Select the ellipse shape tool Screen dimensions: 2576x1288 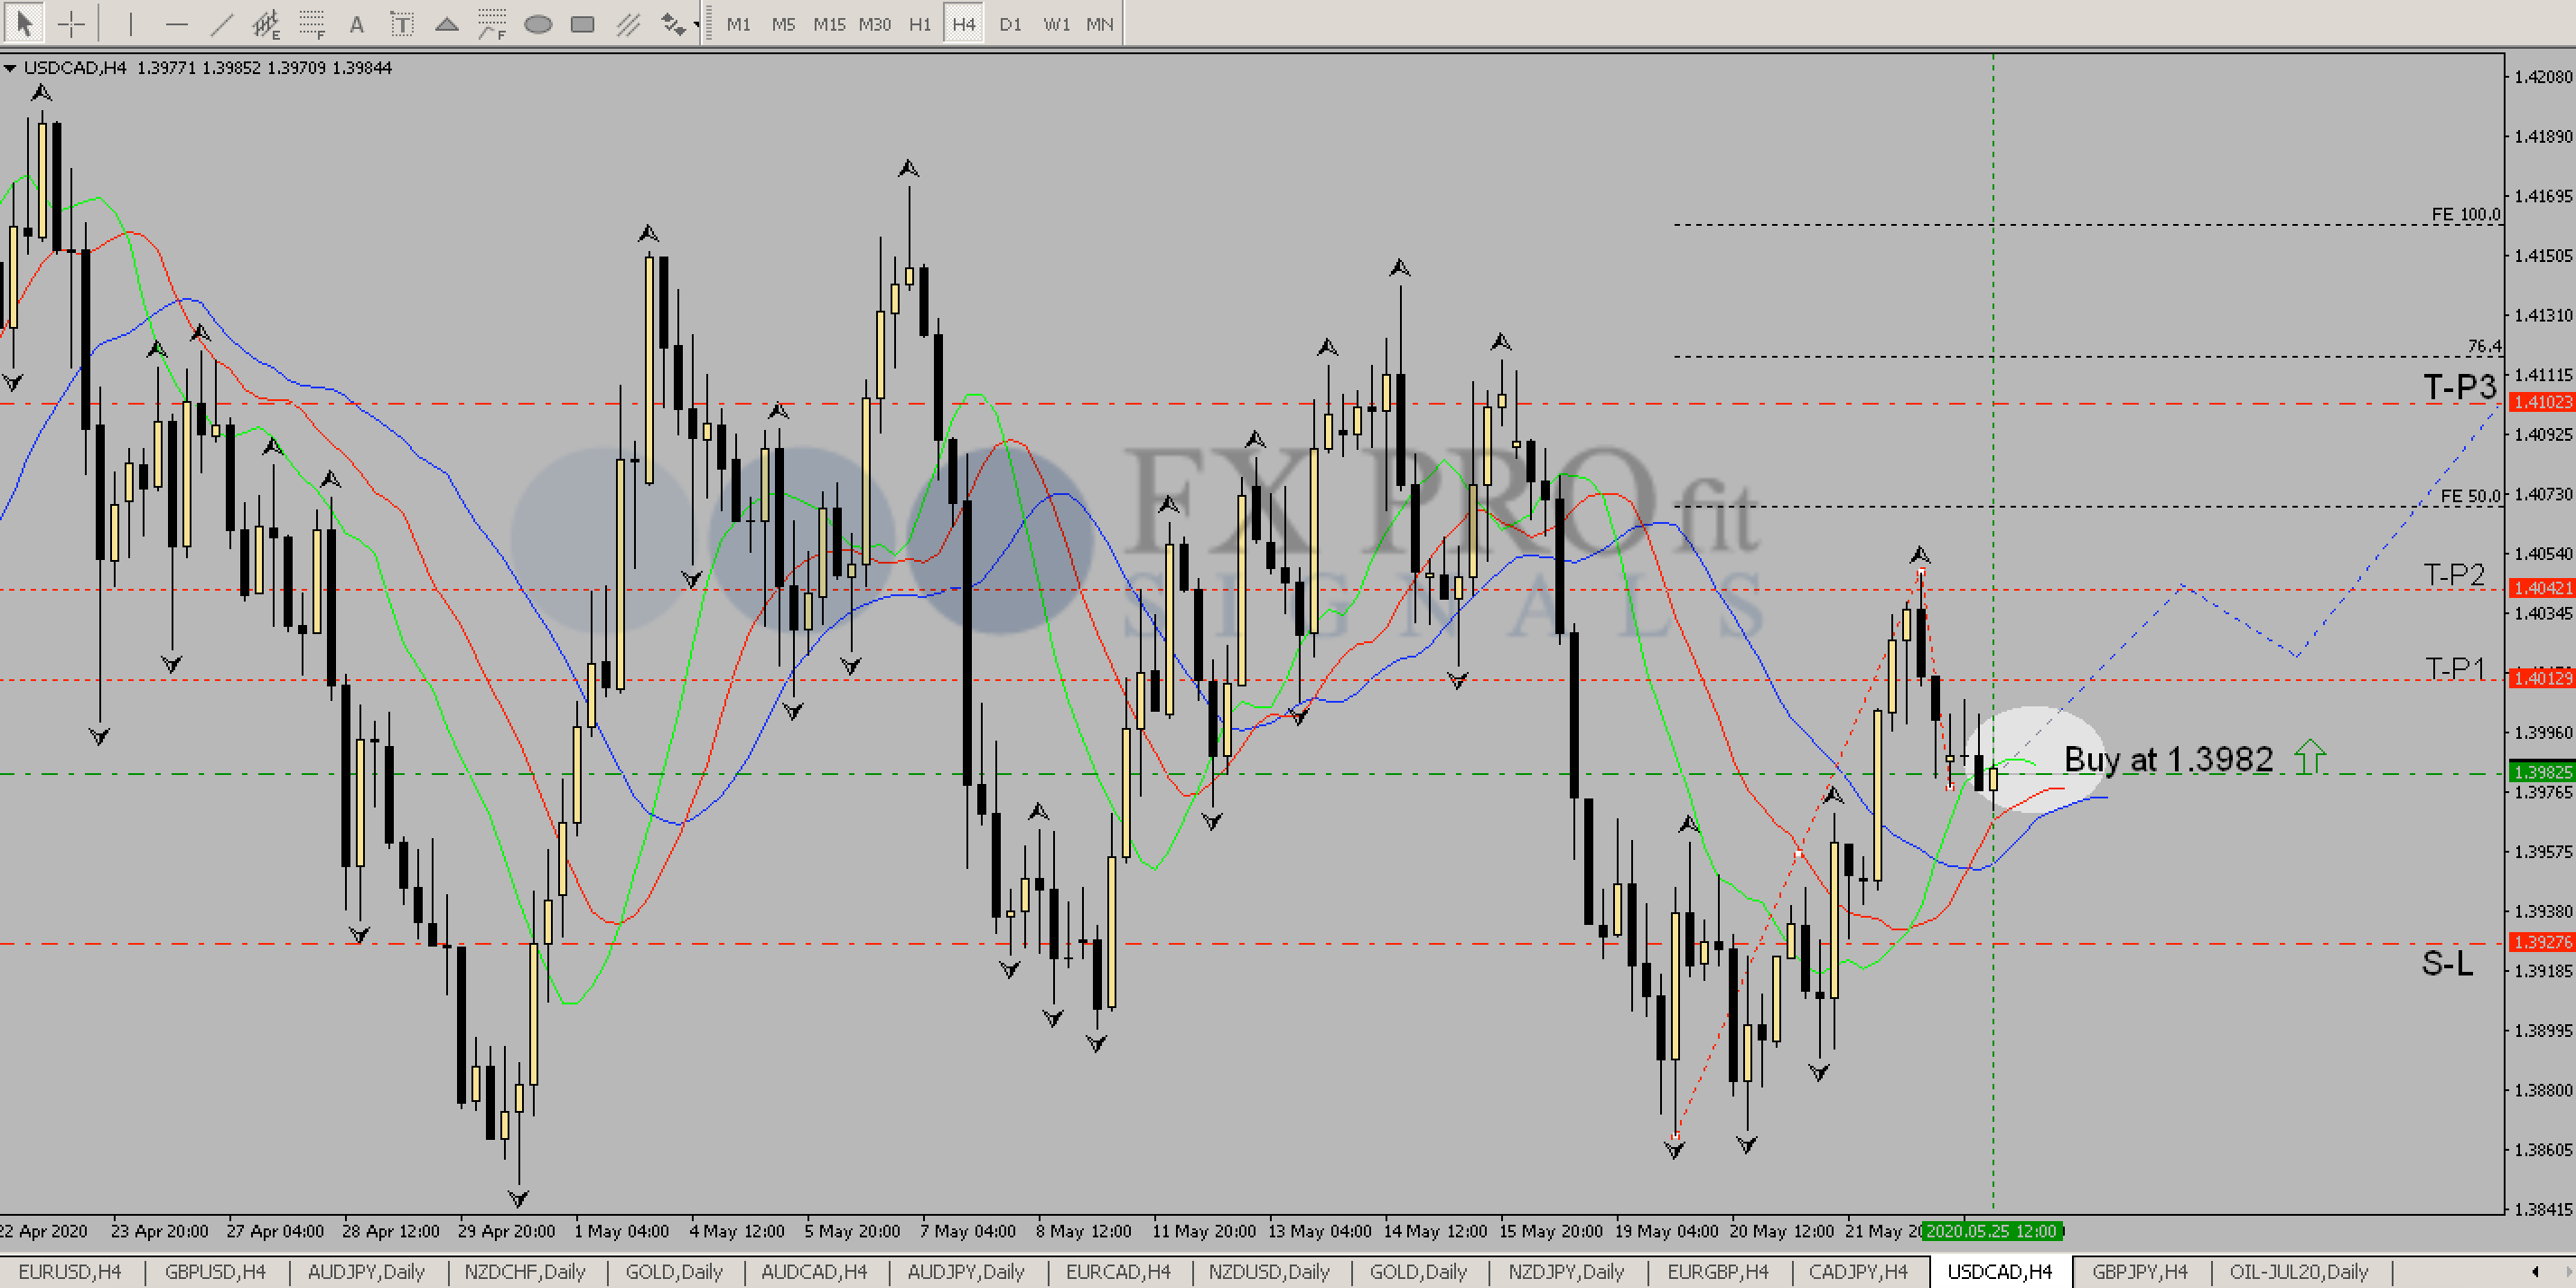[x=538, y=24]
